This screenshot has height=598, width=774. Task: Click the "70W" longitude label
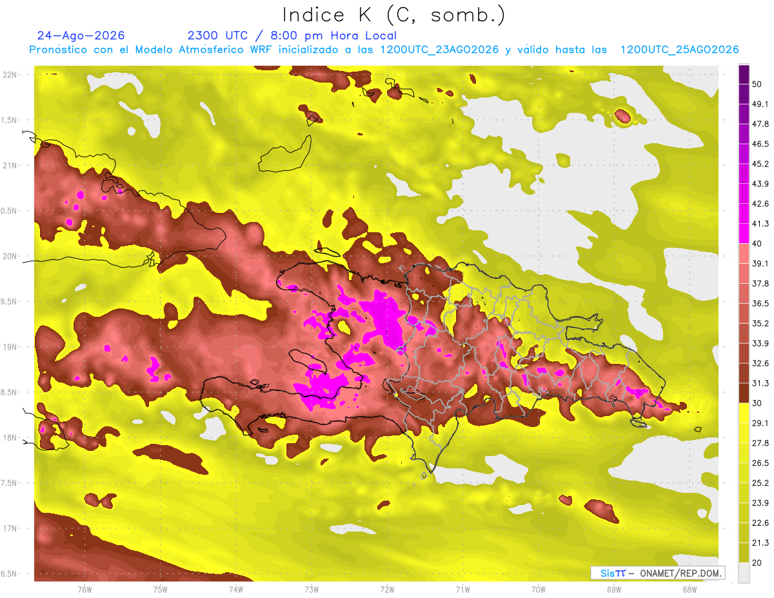[539, 590]
